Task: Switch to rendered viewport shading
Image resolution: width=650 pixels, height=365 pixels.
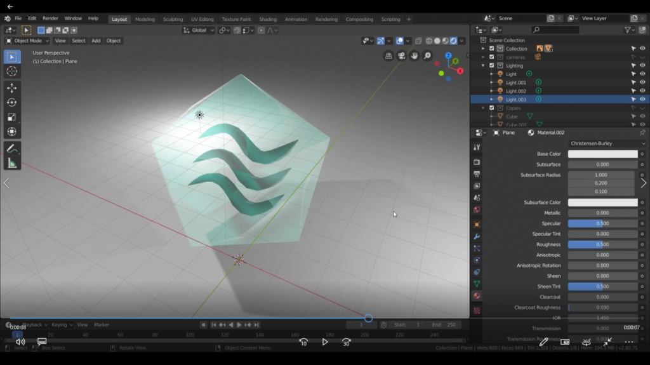Action: click(453, 41)
